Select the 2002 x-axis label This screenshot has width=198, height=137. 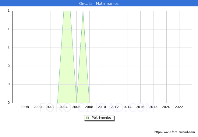(x=50, y=107)
